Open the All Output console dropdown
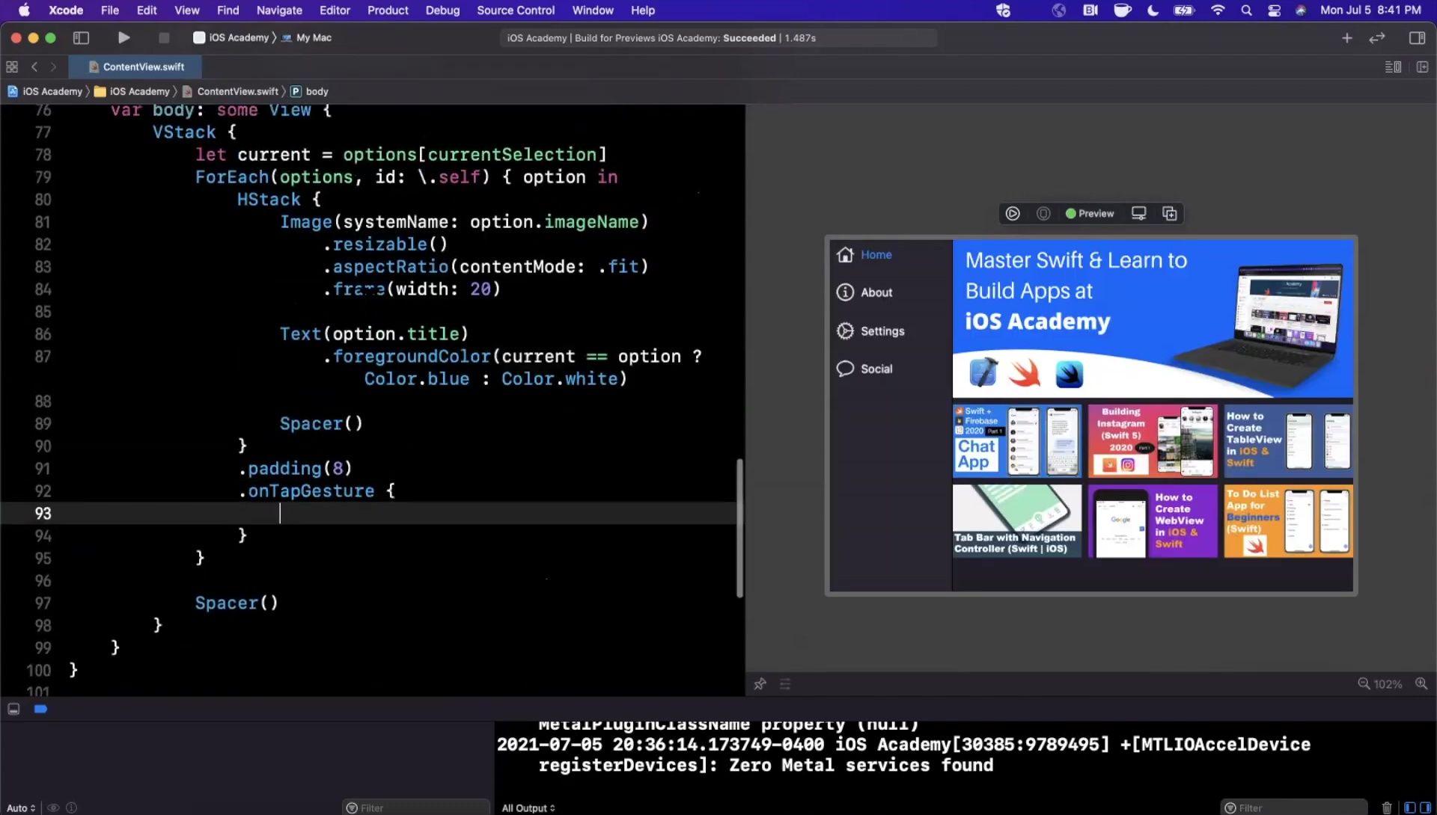Screen dimensions: 1437x815 (x=528, y=808)
